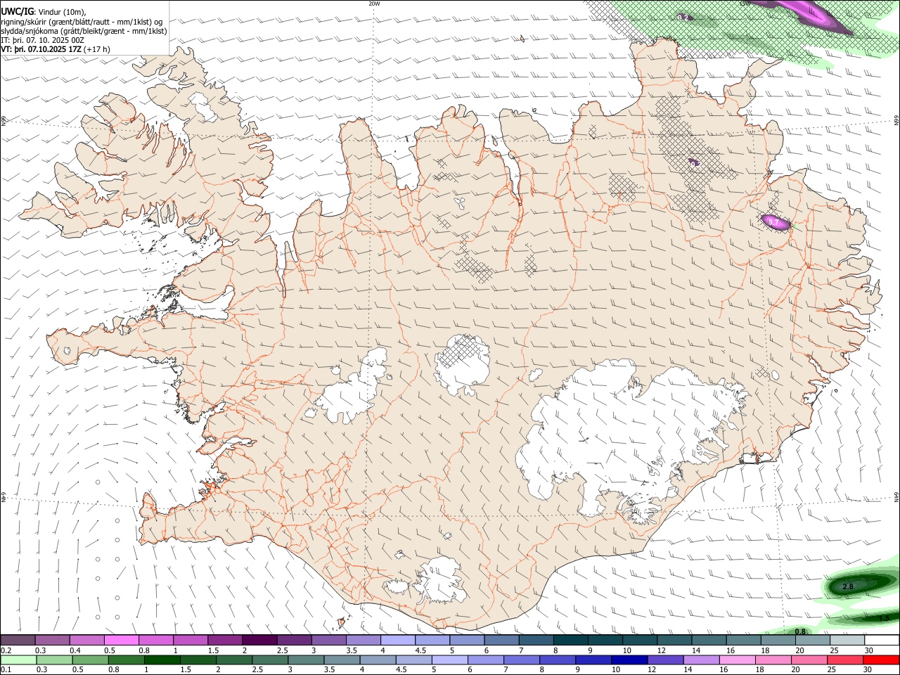900x675 pixels.
Task: Click the dark green rain cell offshore southeast
Action: click(x=859, y=585)
